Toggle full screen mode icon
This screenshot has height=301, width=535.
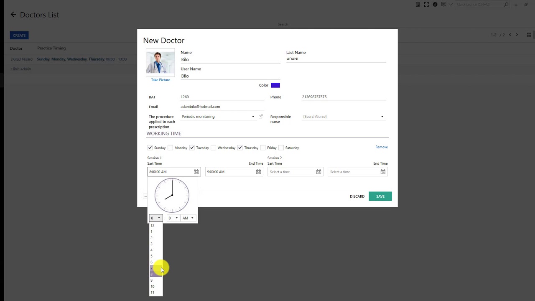point(426,4)
